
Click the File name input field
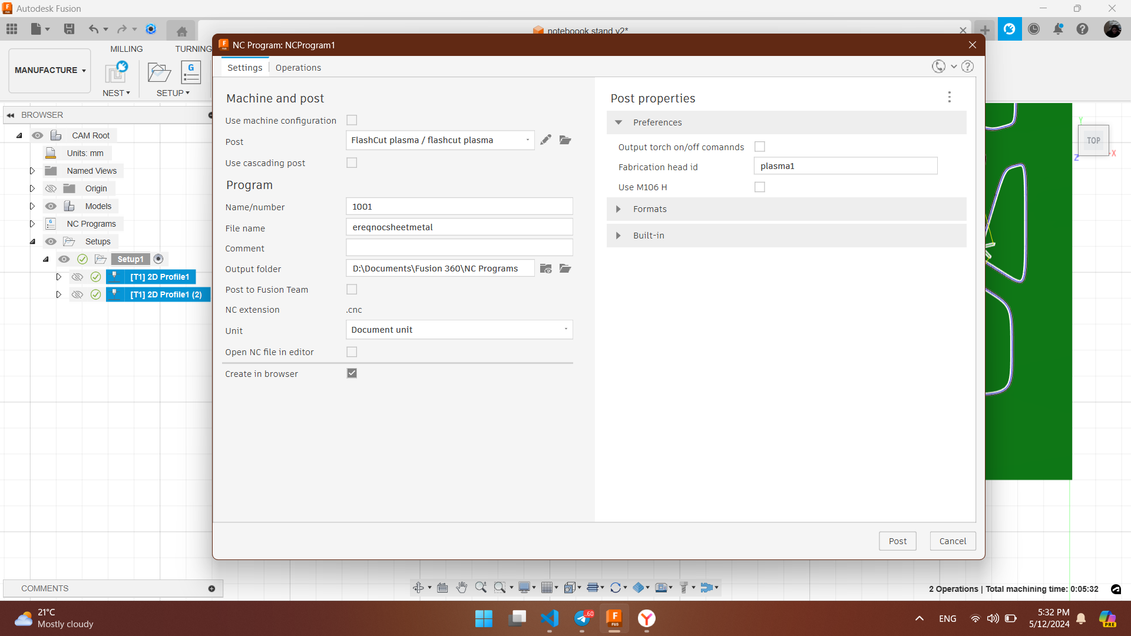tap(459, 227)
